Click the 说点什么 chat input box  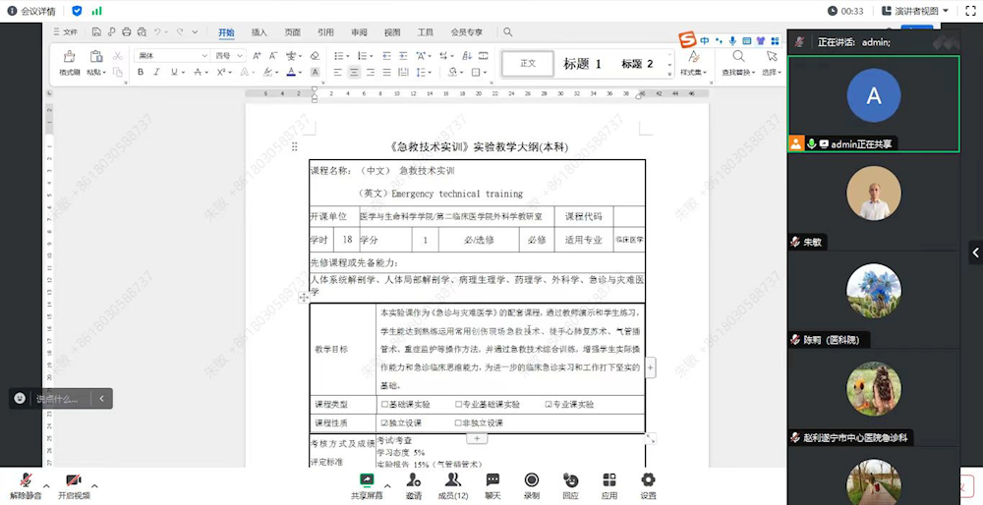(x=58, y=399)
